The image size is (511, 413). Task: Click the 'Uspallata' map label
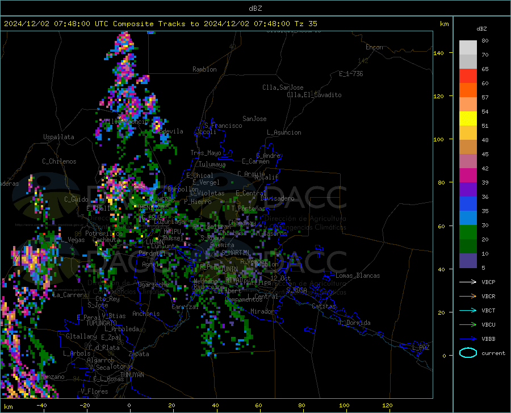[x=58, y=137]
